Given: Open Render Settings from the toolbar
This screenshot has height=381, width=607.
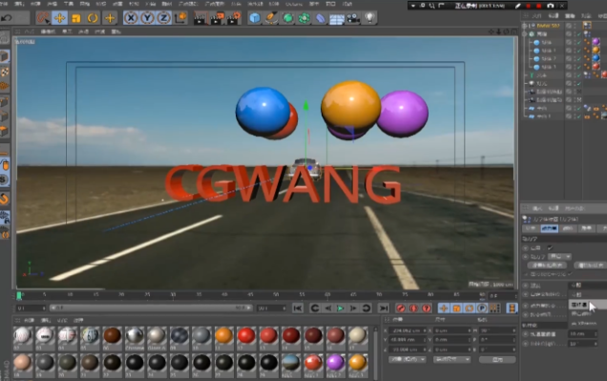Looking at the screenshot, I should click(233, 17).
